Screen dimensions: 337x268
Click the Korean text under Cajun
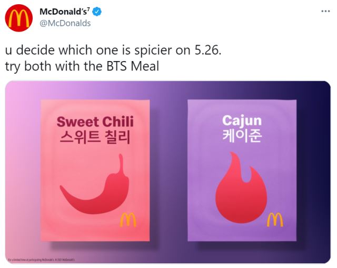tap(242, 136)
